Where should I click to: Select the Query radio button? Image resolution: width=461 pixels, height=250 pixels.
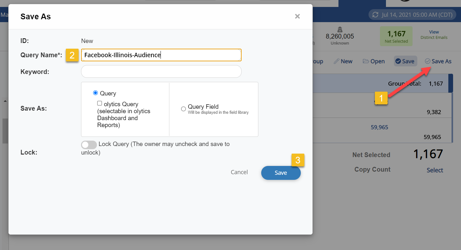click(95, 93)
